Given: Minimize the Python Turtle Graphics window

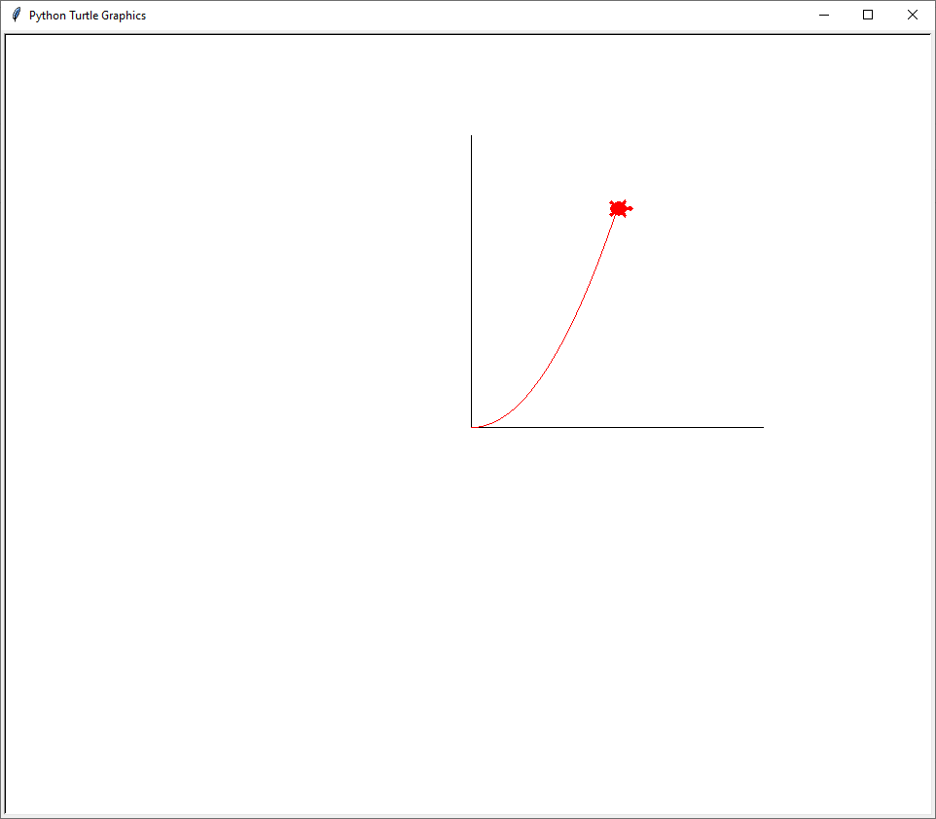Looking at the screenshot, I should click(x=823, y=15).
